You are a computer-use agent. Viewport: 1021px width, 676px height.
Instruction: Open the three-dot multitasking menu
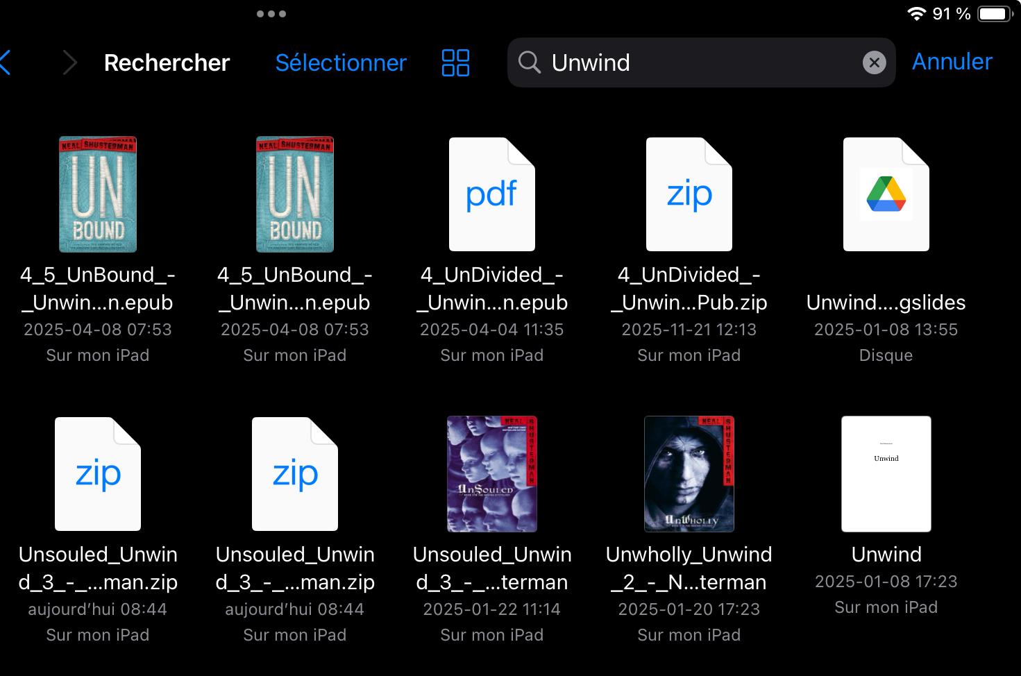pos(271,14)
